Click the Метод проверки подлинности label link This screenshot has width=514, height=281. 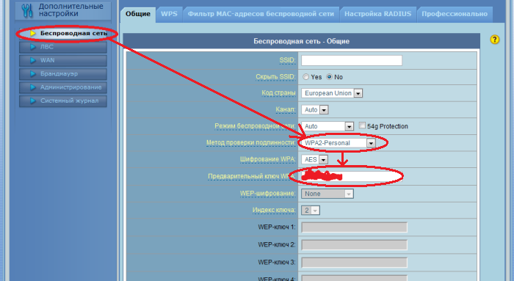click(251, 143)
